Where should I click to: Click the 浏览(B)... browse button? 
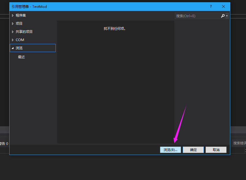170,150
